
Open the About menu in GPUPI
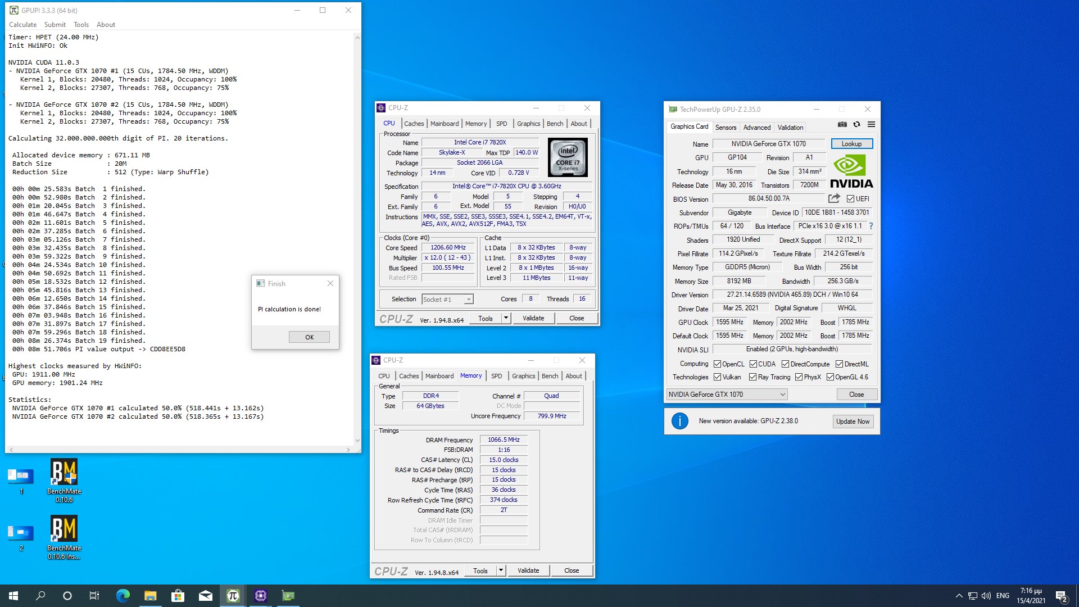pyautogui.click(x=106, y=25)
